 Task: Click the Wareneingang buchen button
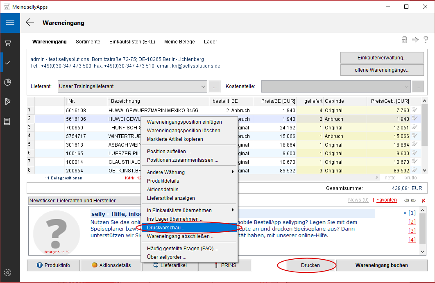pyautogui.click(x=381, y=265)
